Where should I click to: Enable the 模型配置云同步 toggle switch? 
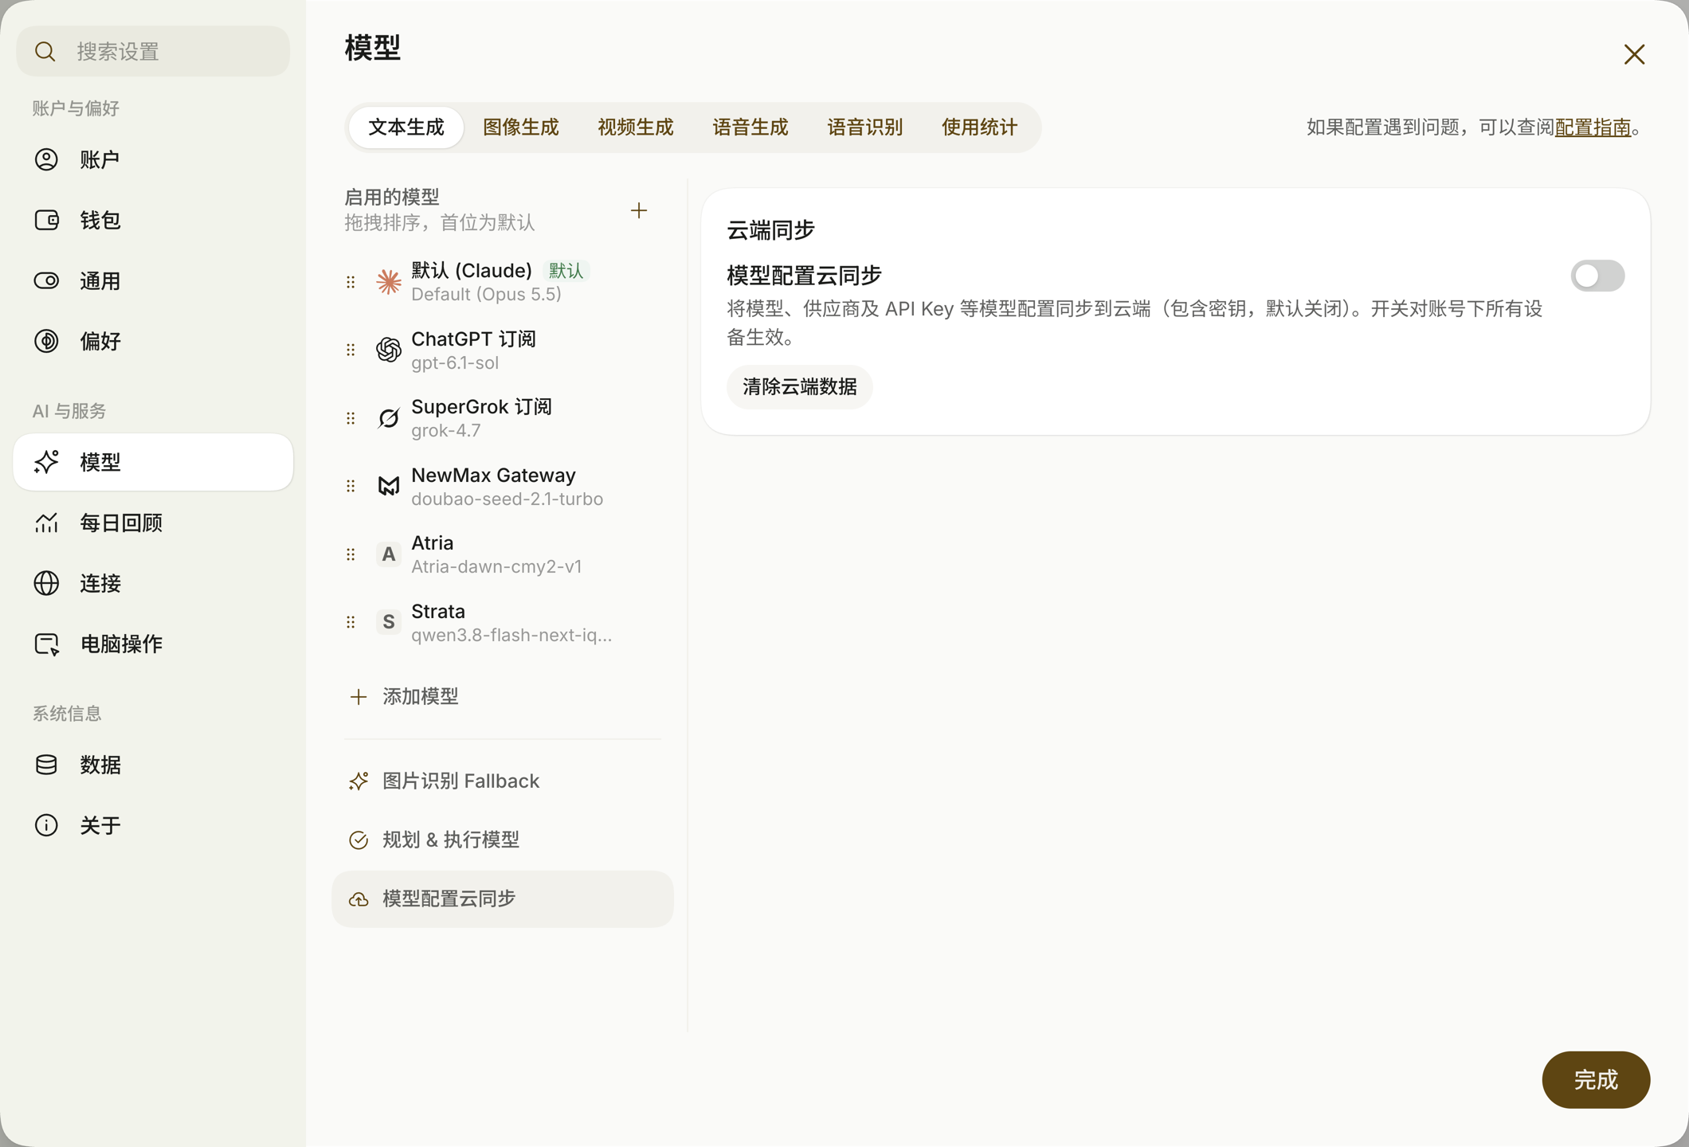(1597, 276)
